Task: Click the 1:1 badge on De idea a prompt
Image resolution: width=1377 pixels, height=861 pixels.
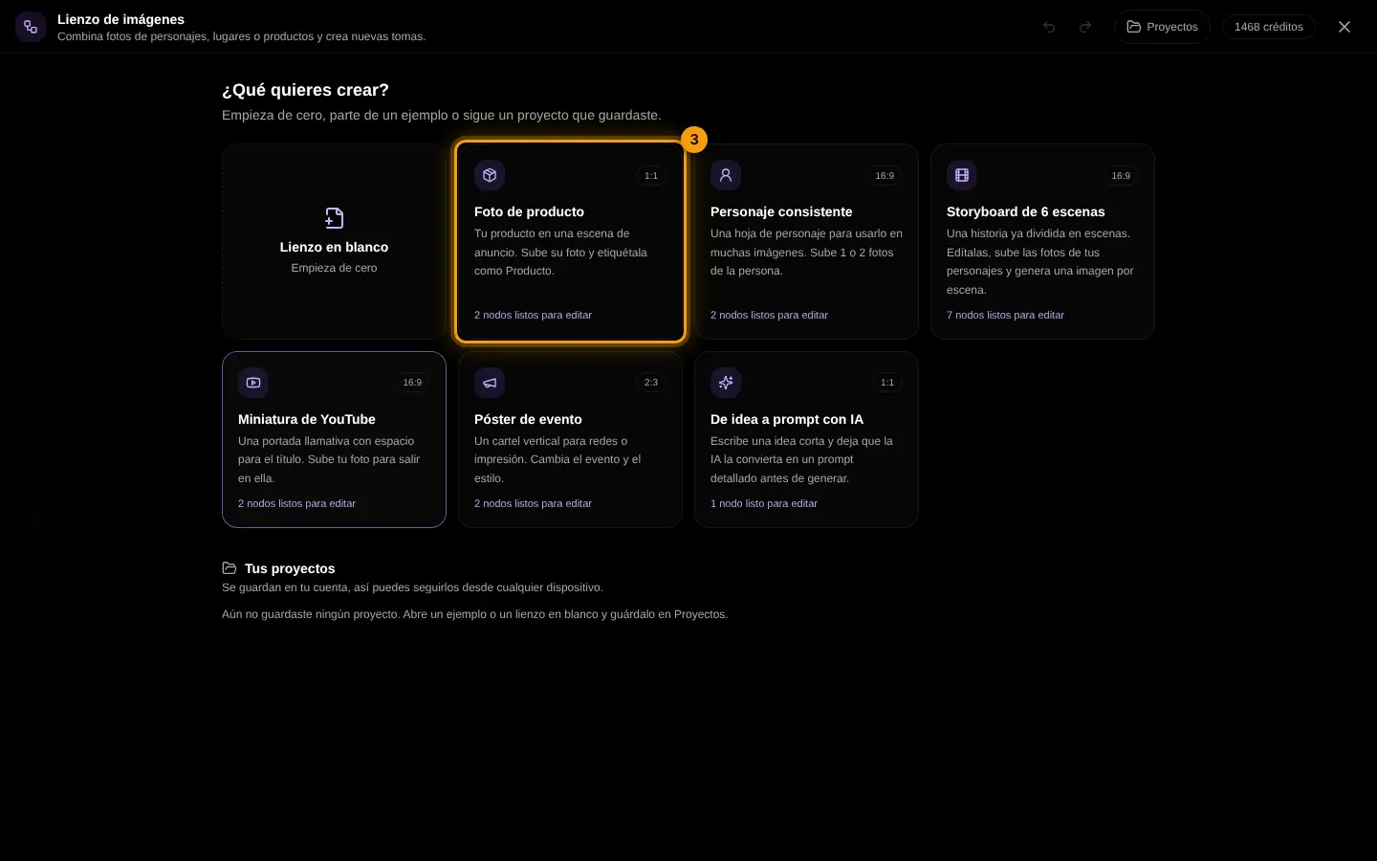Action: click(x=887, y=383)
